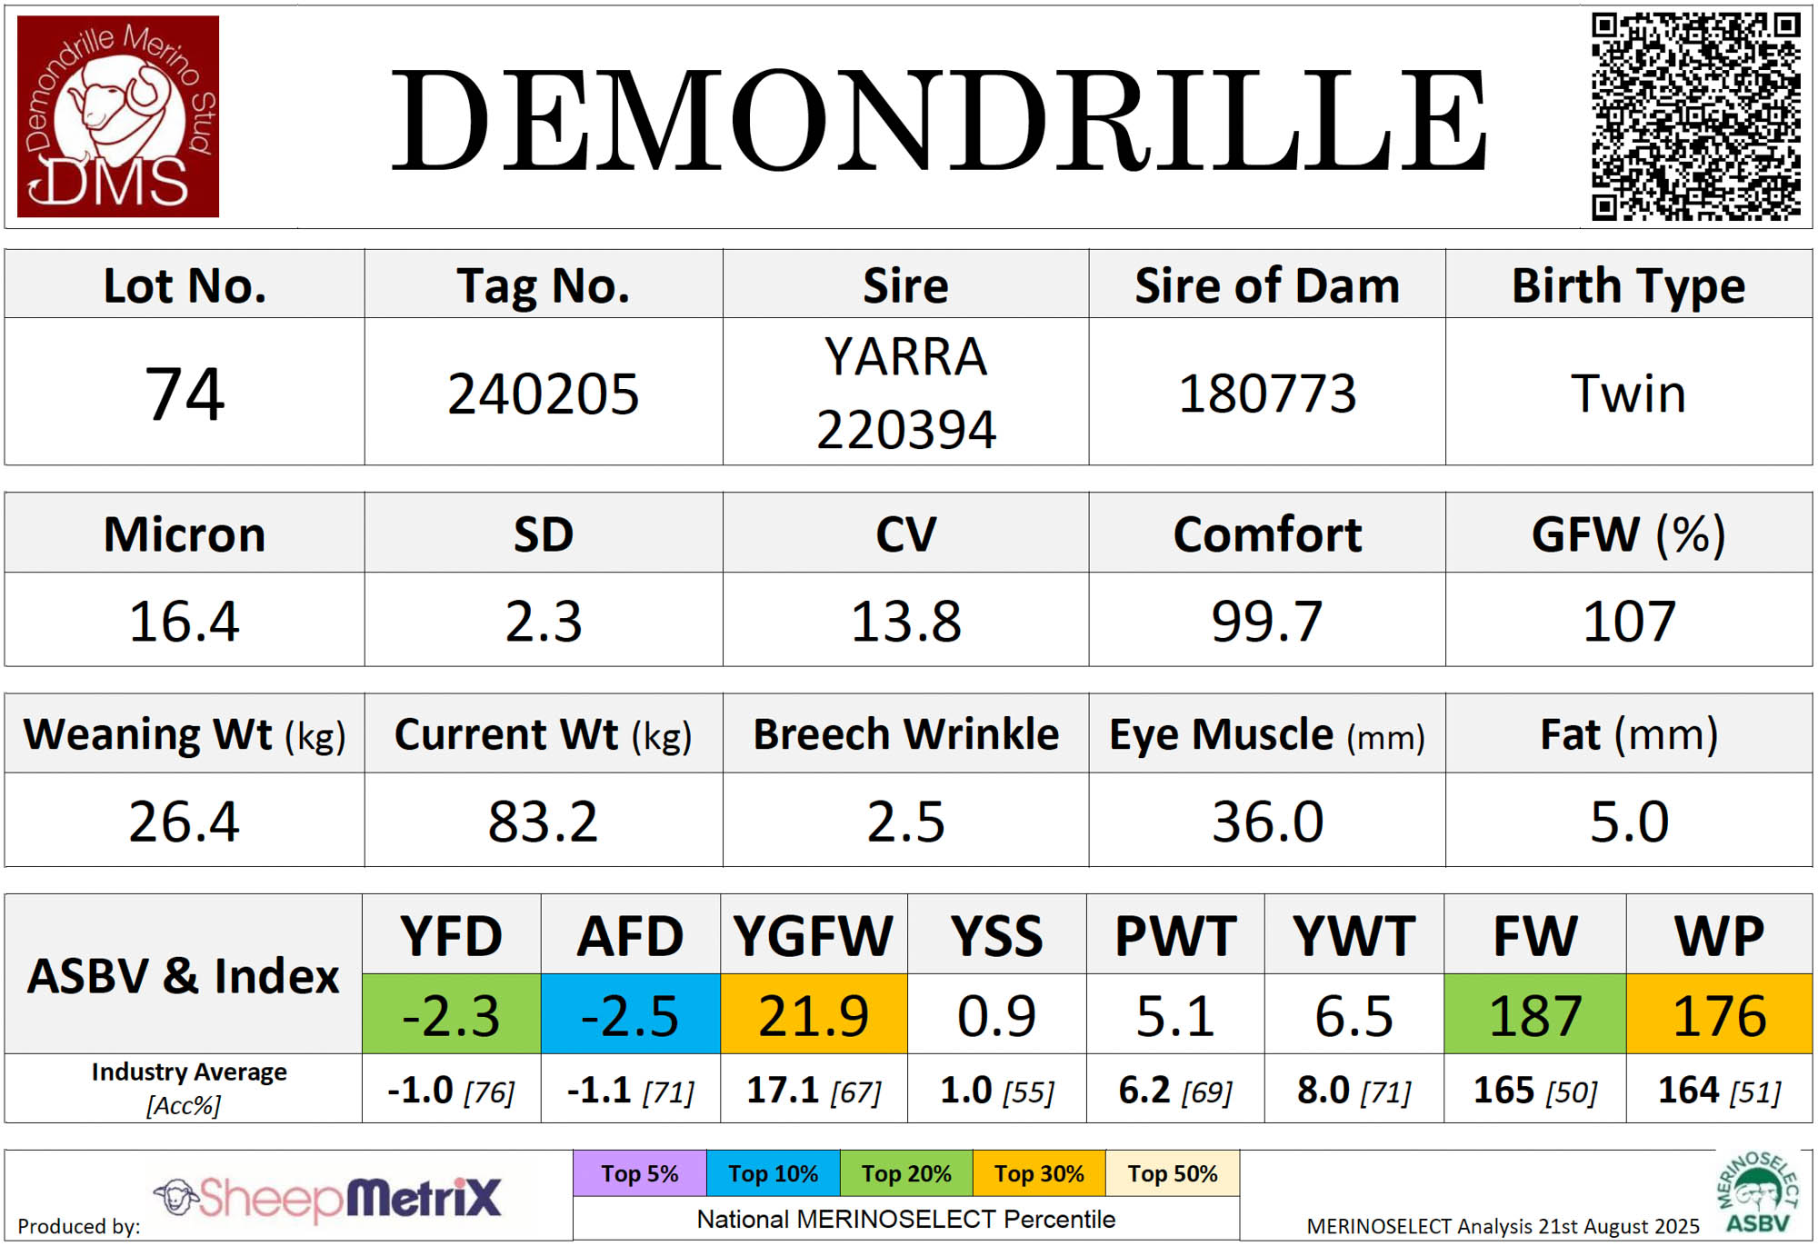1818x1246 pixels.
Task: Click the Demondrille Merino Stud logo
Action: coord(118,116)
